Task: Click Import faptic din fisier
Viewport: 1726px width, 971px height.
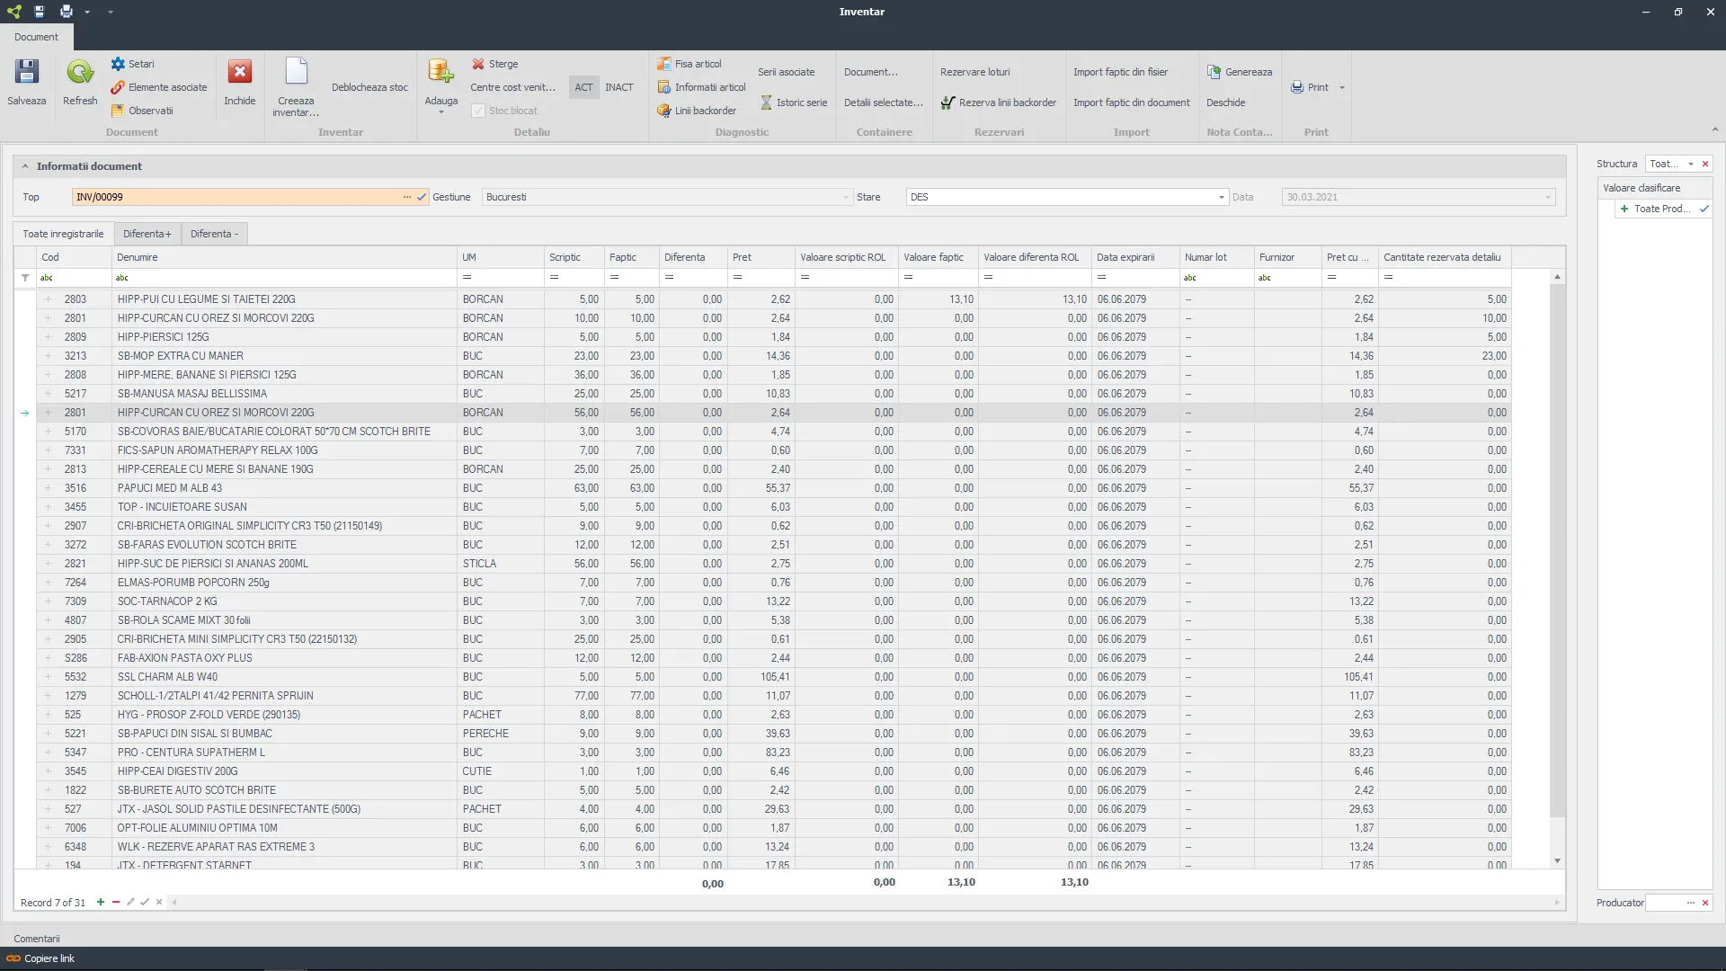Action: (x=1120, y=72)
